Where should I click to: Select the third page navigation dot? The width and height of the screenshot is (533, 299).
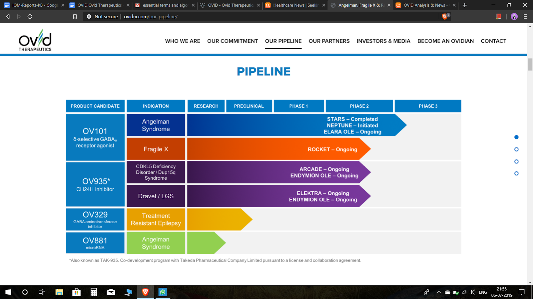[x=516, y=161]
